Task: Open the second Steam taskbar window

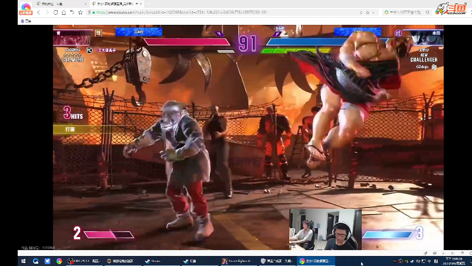Action: tap(200, 261)
